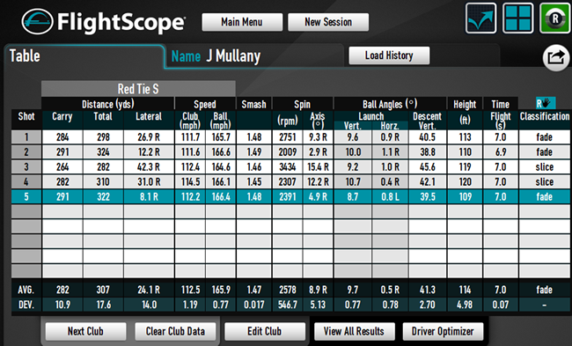572x346 pixels.
Task: Click height value 120 in shot 4
Action: 466,181
